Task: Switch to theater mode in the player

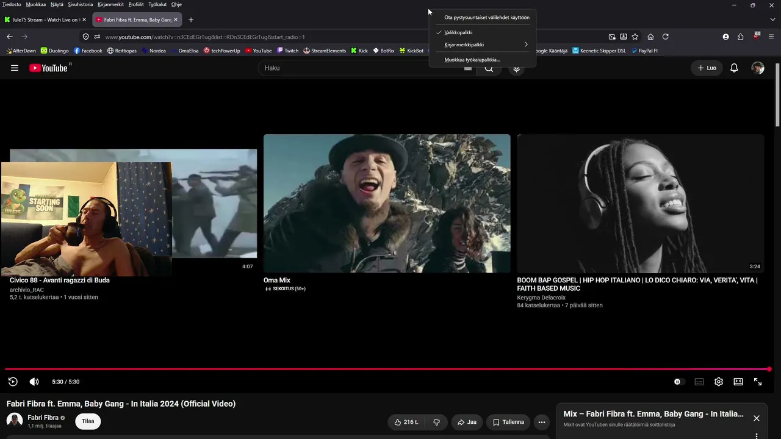Action: pos(738,382)
